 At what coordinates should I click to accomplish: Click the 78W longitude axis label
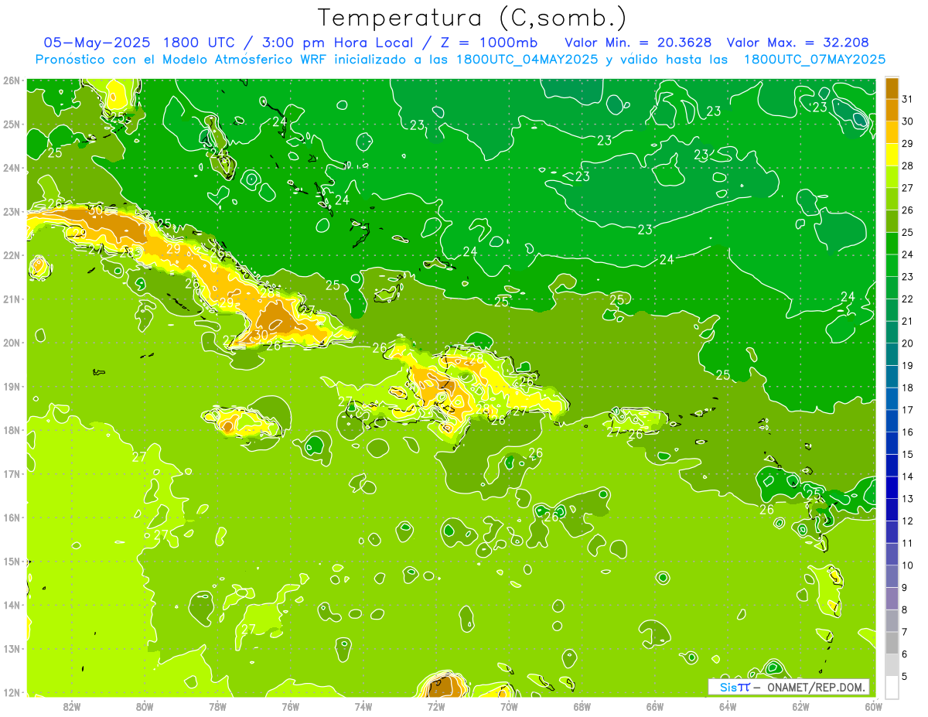(217, 706)
